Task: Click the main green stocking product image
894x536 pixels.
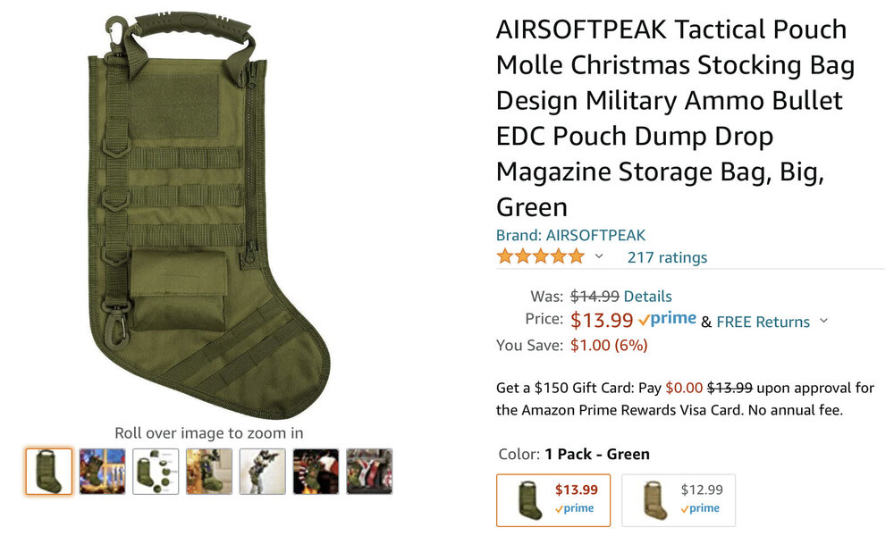Action: click(x=210, y=214)
